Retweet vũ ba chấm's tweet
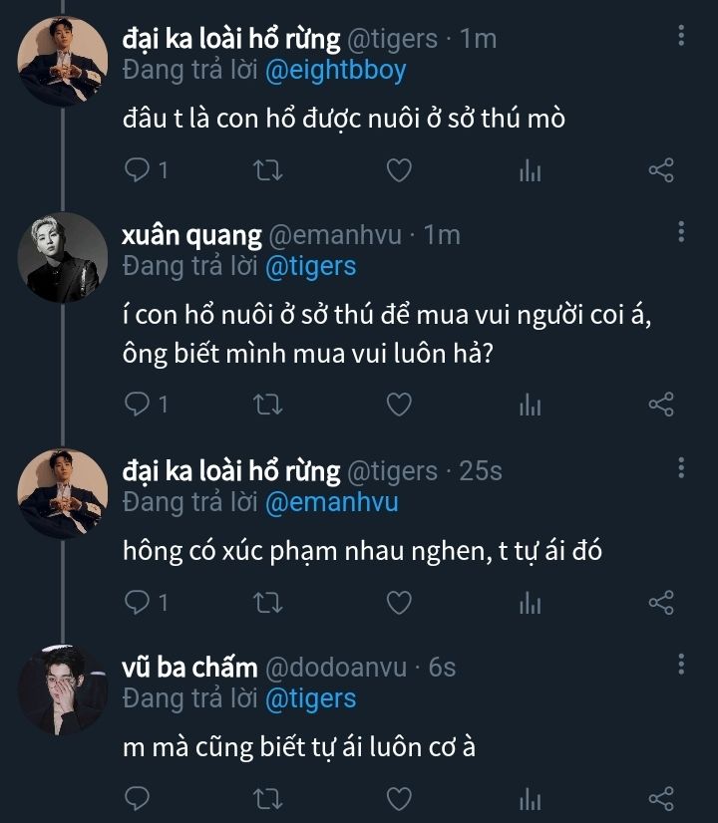The height and width of the screenshot is (823, 718). 268,799
